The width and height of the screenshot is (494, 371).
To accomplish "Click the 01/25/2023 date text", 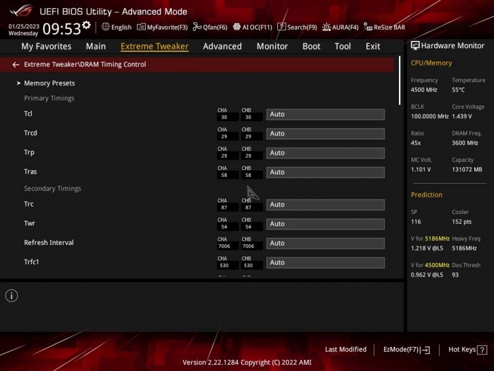I will 24,27.
